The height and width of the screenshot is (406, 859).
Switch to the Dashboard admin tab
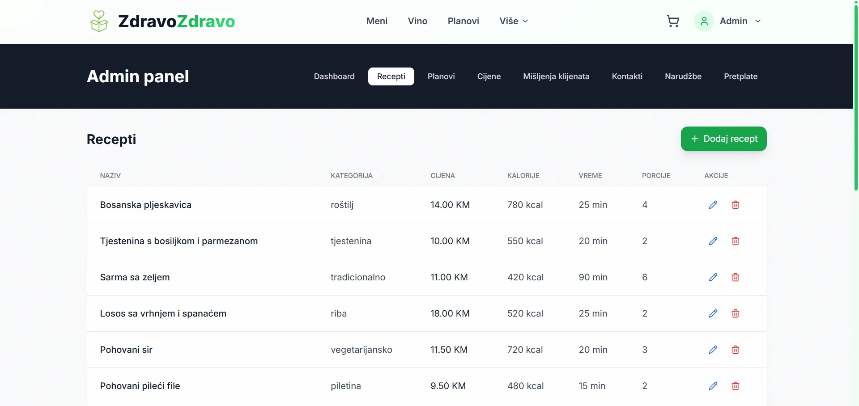[x=334, y=76]
